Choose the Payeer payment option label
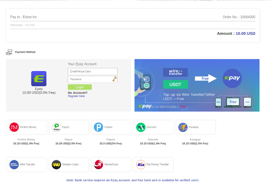The image size is (271, 187). coord(108,127)
